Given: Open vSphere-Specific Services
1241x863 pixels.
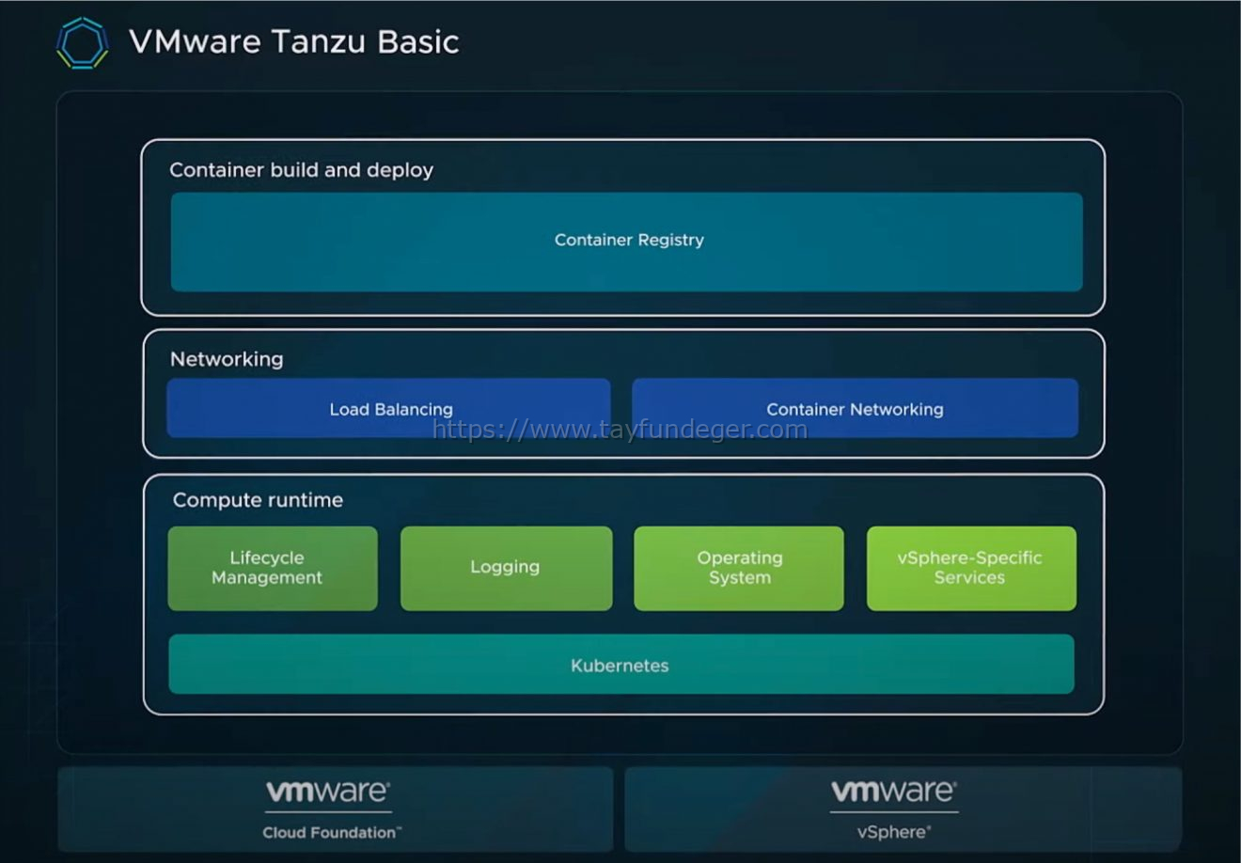Looking at the screenshot, I should click(971, 568).
